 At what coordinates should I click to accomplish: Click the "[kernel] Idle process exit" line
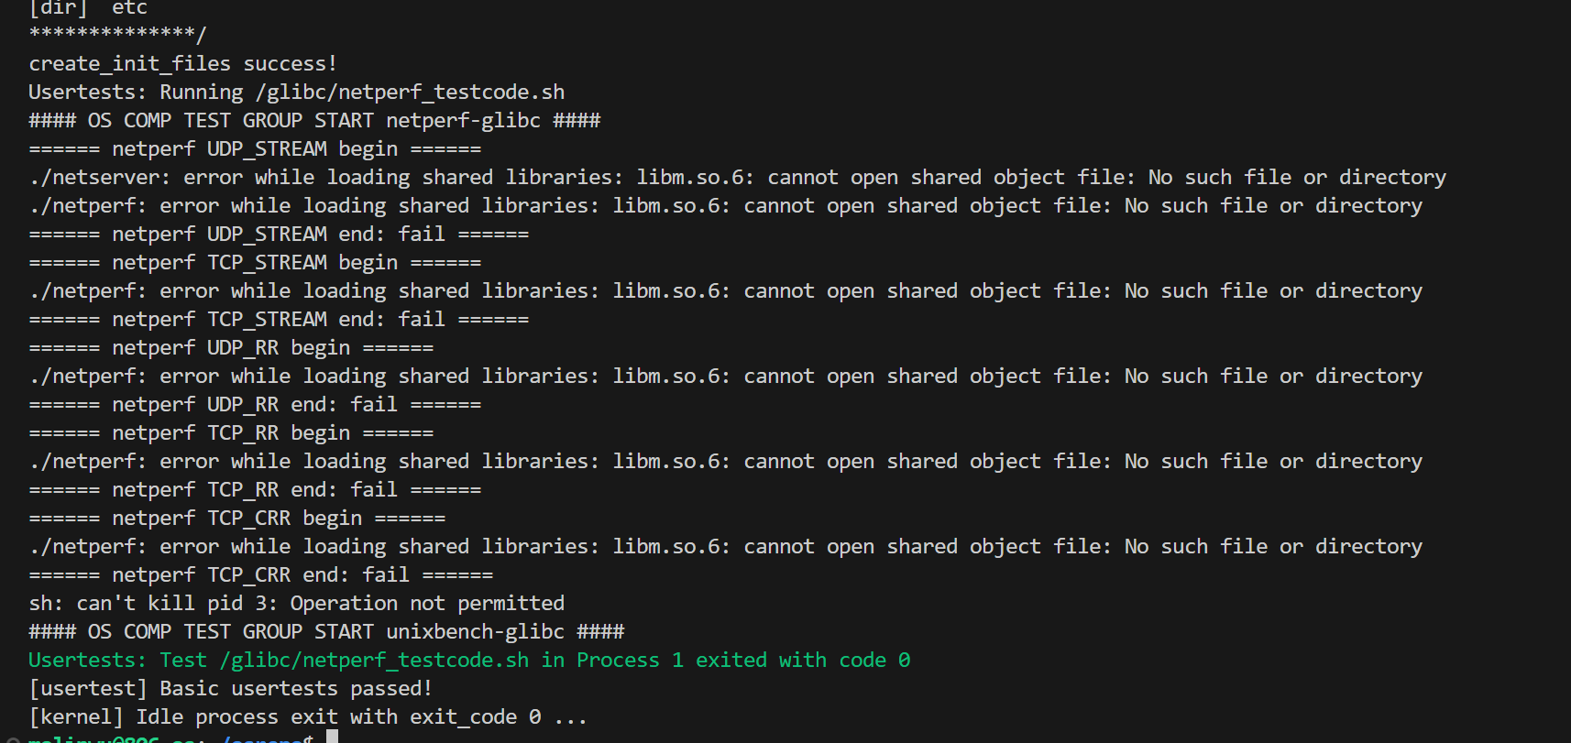click(307, 717)
